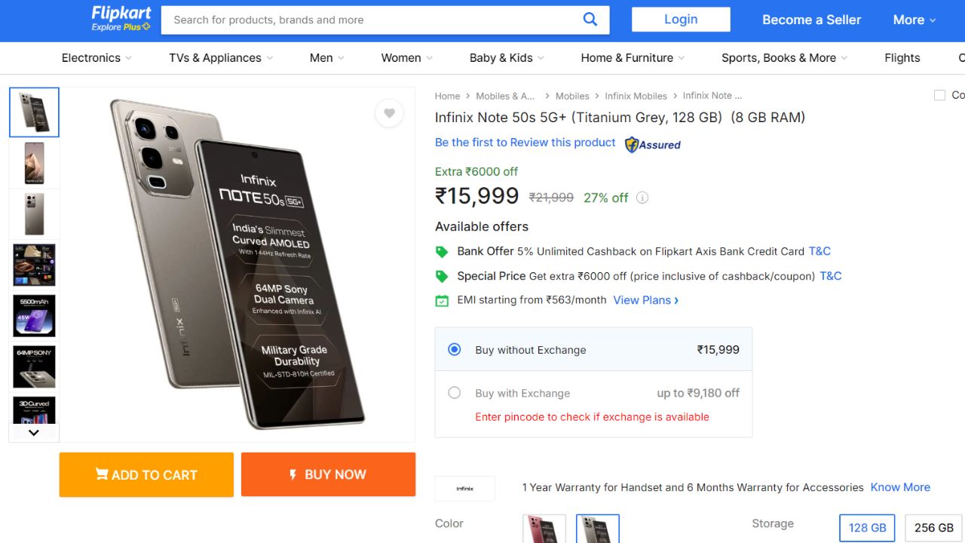Add phone to wishlist with heart icon
The height and width of the screenshot is (543, 965).
click(389, 113)
